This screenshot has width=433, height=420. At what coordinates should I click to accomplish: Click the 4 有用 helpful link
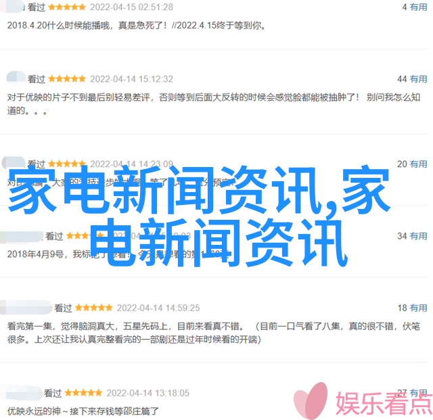point(415,7)
